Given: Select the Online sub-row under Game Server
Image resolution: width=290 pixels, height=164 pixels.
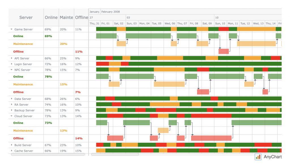Looking at the screenshot, I should click(18, 36).
